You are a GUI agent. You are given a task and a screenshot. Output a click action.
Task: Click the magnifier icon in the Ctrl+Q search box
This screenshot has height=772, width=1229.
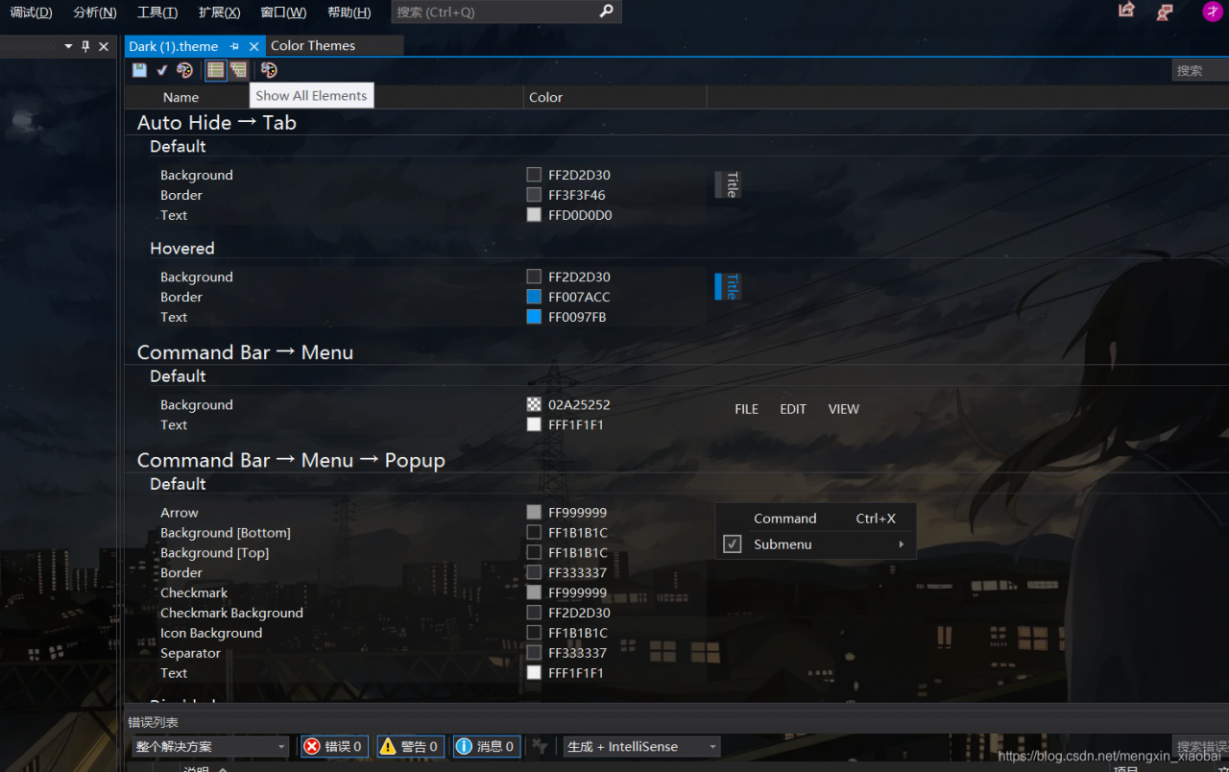click(606, 12)
